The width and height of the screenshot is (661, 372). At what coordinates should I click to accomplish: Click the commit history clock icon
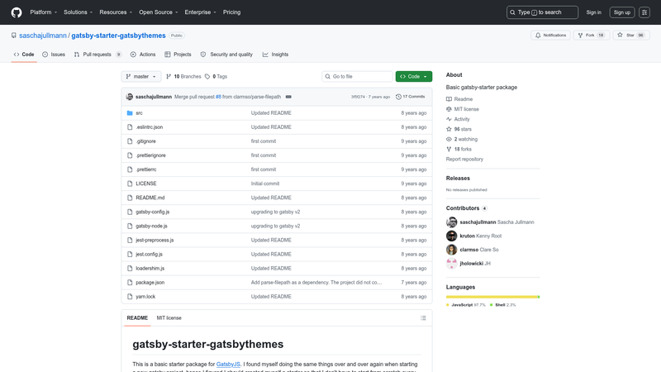tap(398, 97)
